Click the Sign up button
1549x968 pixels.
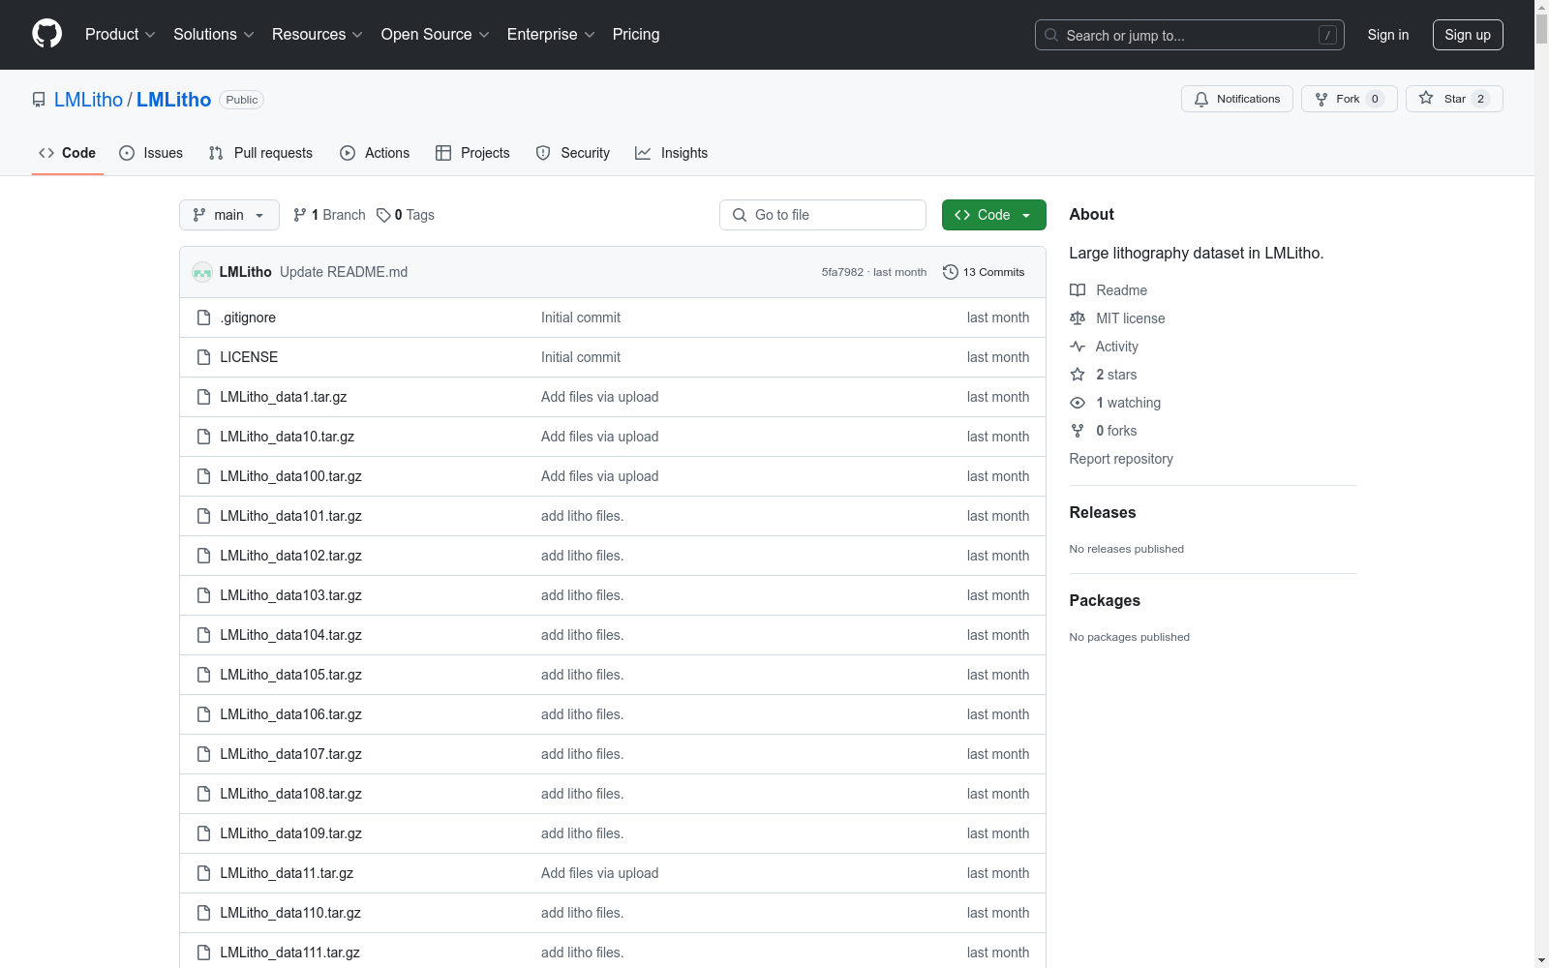[x=1468, y=35]
